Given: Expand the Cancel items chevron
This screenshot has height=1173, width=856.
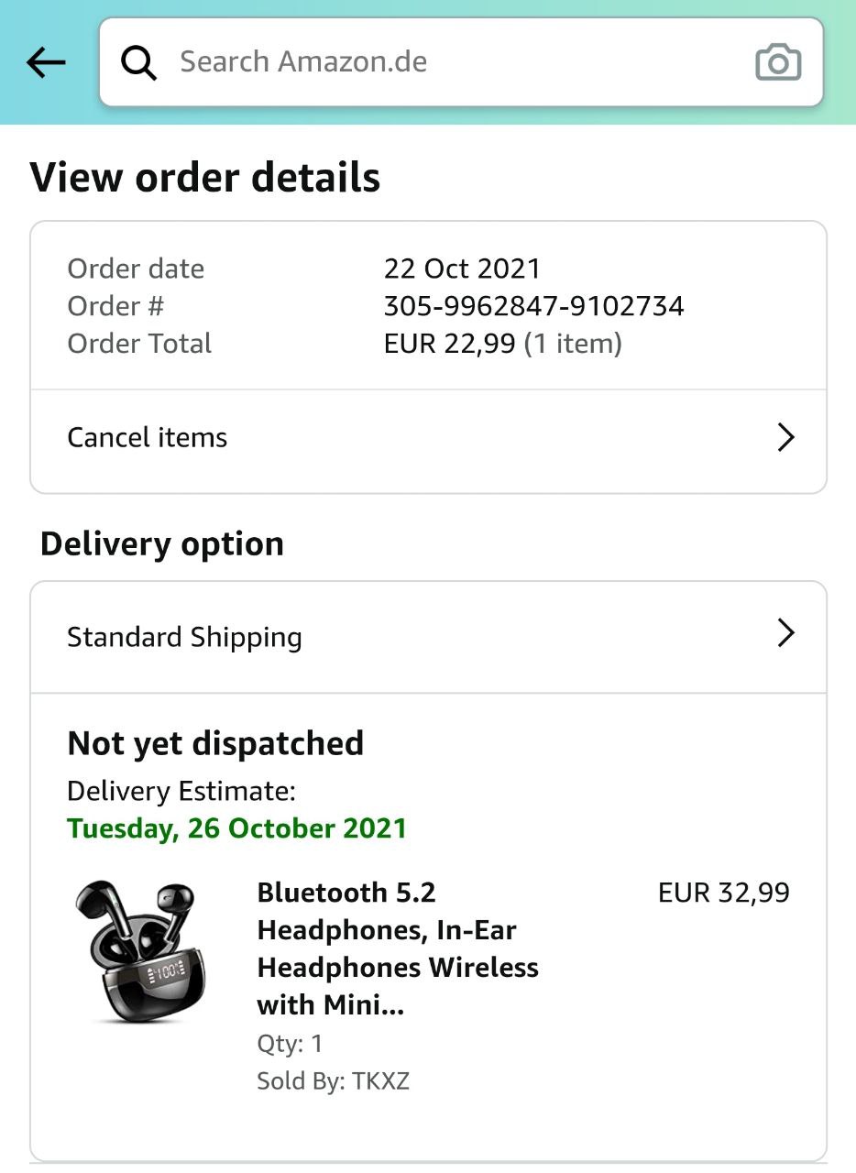Looking at the screenshot, I should click(x=785, y=438).
